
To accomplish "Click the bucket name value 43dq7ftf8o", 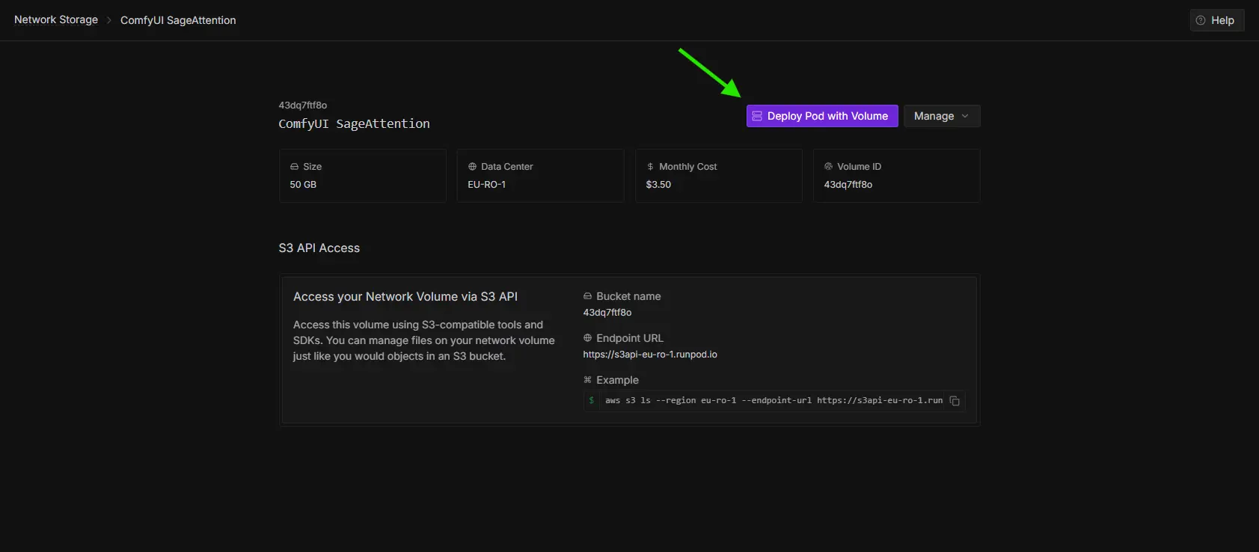I will pos(607,313).
